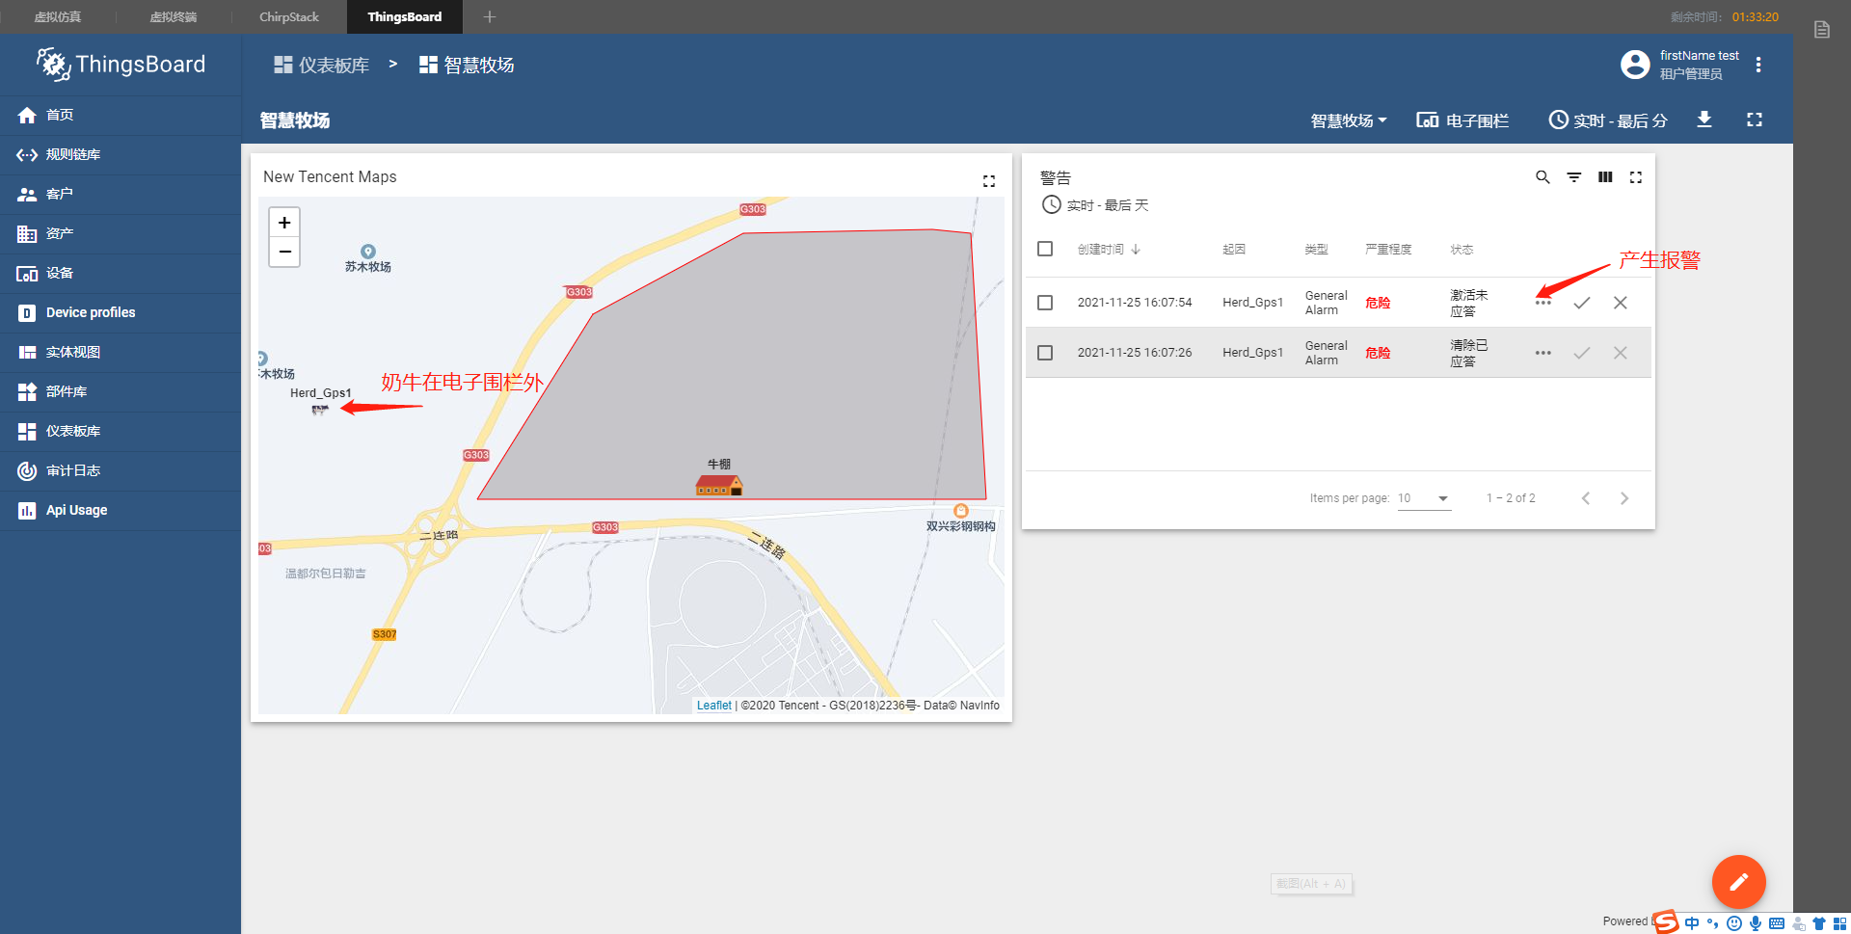This screenshot has height=934, width=1851.
Task: Open the 实时 - 最后 分 time window selector
Action: pyautogui.click(x=1606, y=120)
